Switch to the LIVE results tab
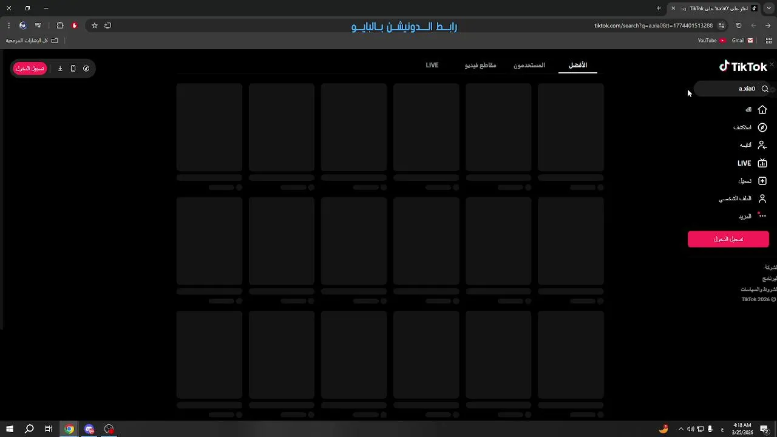 432,65
